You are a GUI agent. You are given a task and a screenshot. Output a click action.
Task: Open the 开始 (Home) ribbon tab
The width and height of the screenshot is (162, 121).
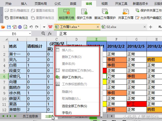(8, 4)
